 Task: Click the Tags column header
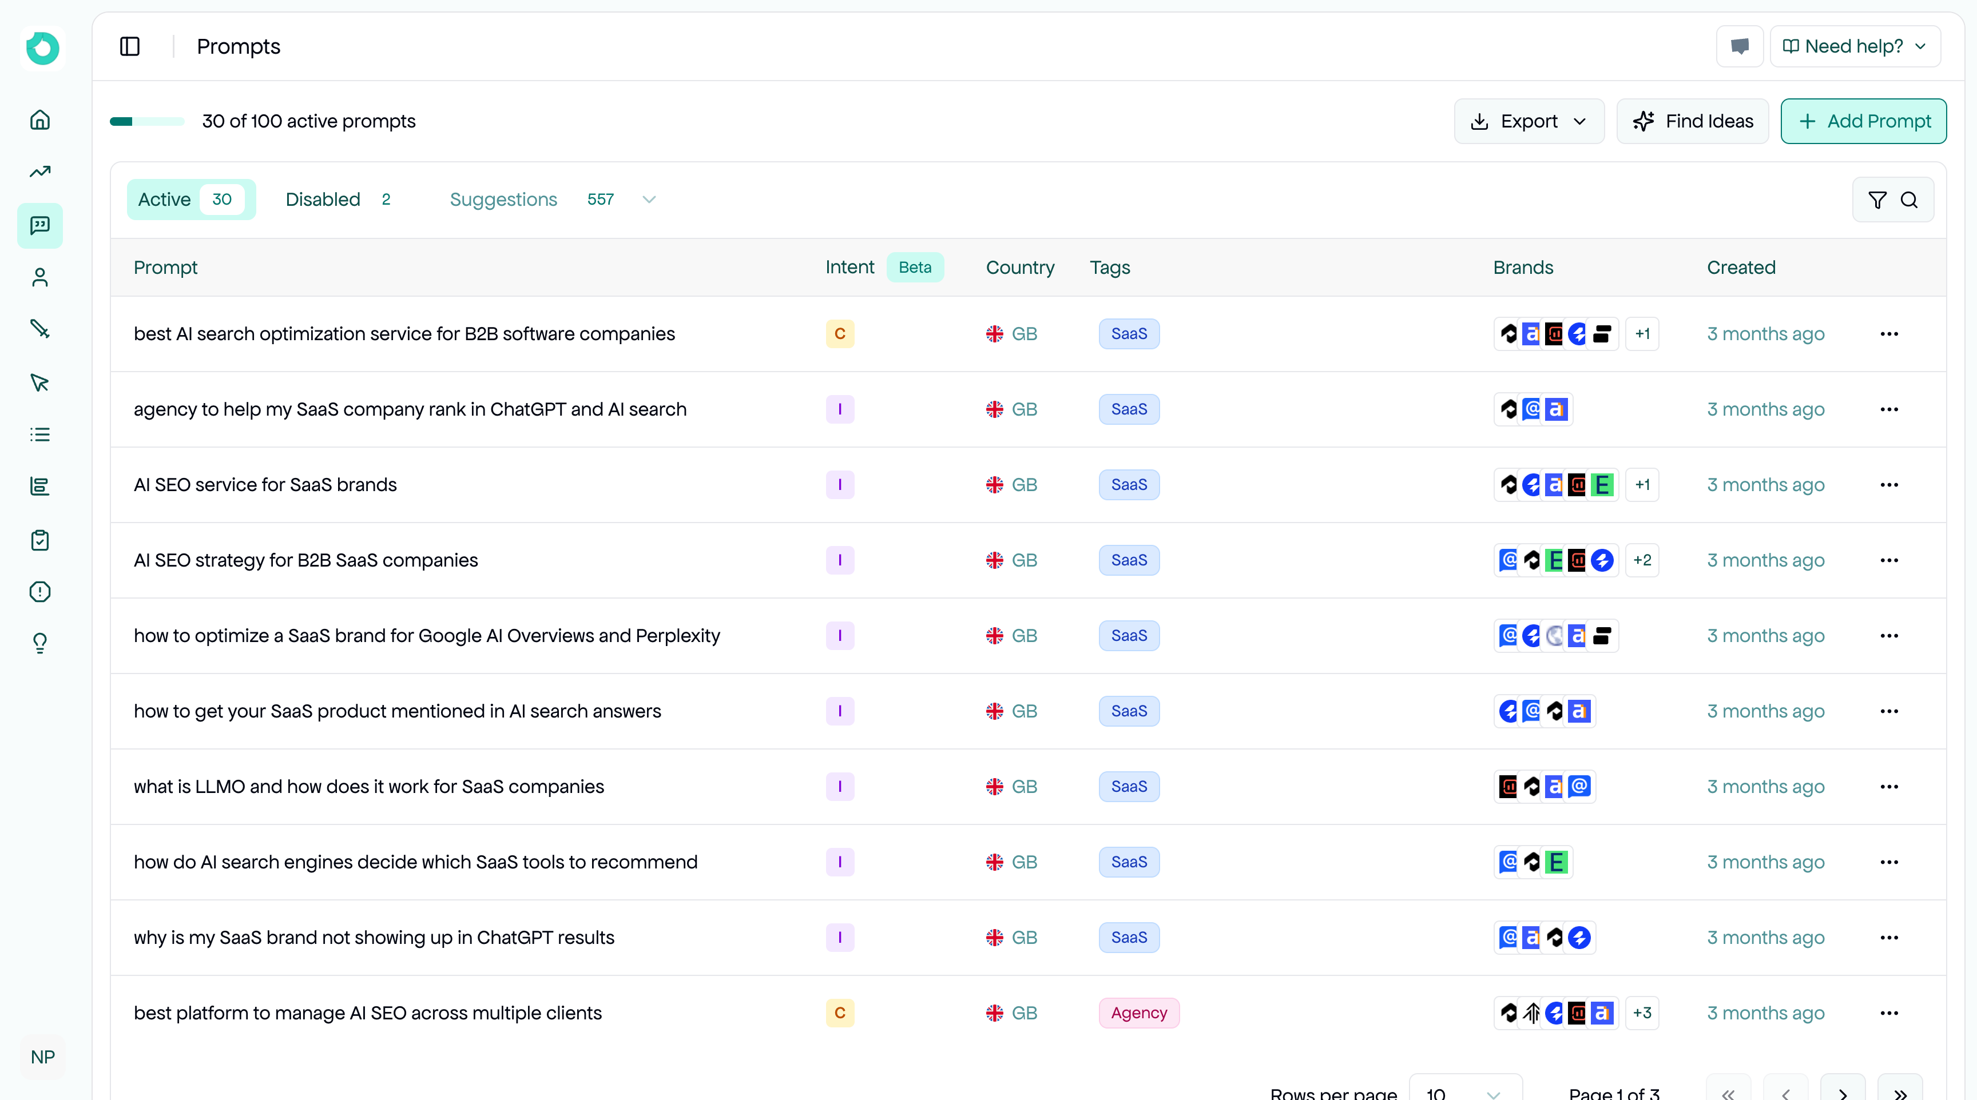pos(1110,268)
